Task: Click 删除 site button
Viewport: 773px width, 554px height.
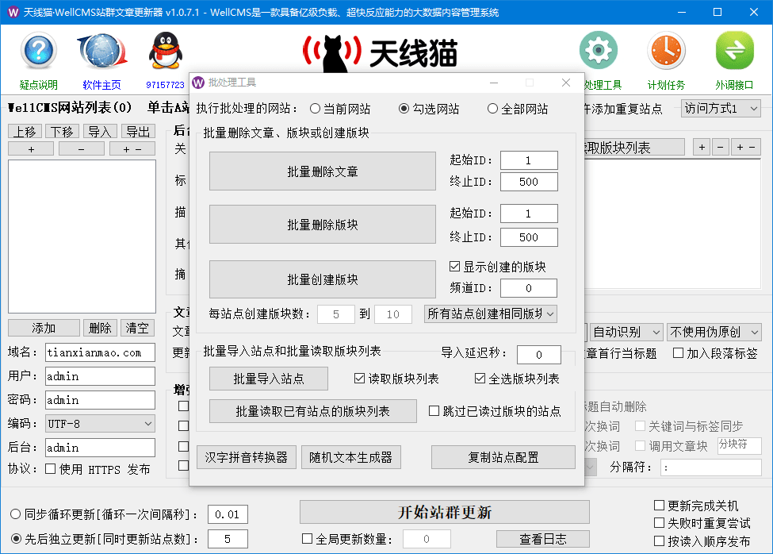Action: [100, 328]
